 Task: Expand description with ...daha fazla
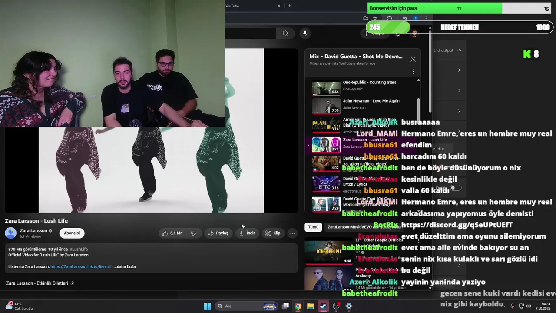pos(125,266)
